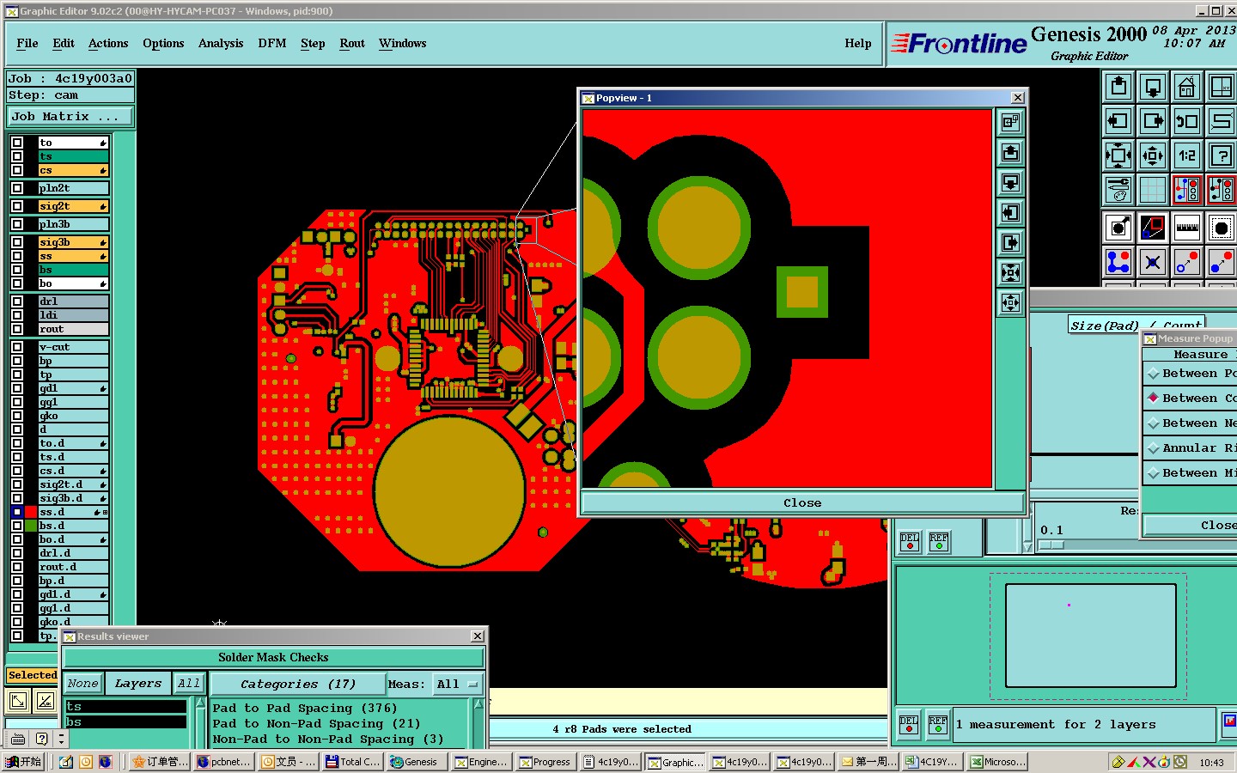
Task: Click the pan down arrow tool icon
Action: [x=1153, y=87]
